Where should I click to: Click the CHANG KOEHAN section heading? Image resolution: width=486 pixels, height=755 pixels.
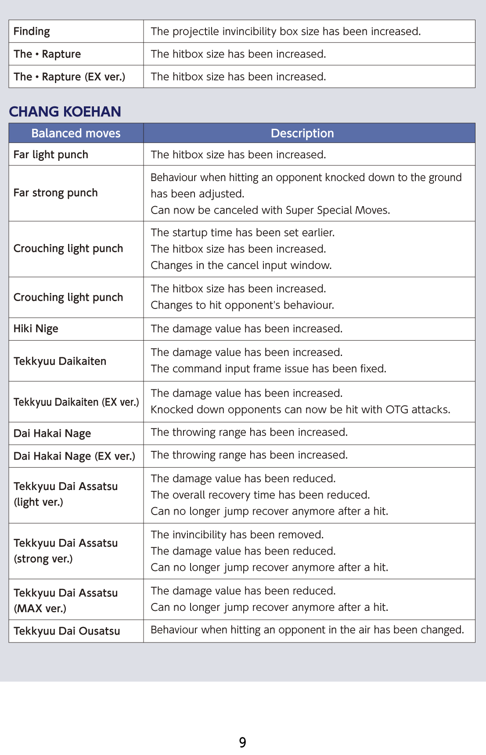[x=65, y=112]
